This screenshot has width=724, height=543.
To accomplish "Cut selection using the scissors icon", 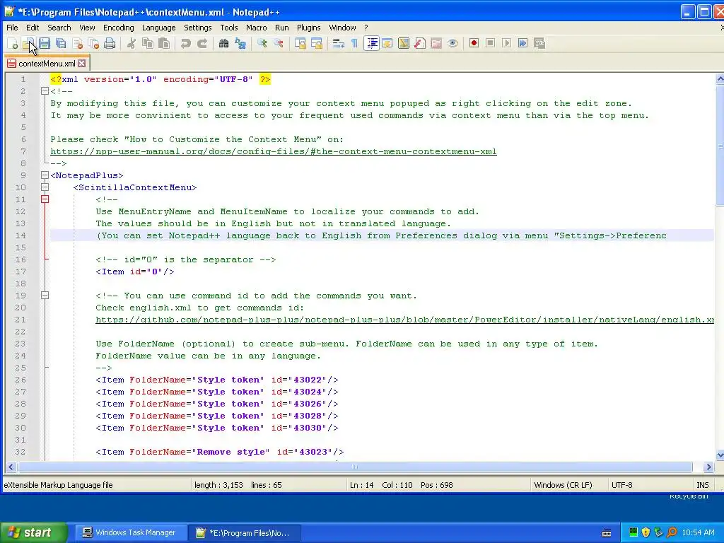I will tap(132, 43).
